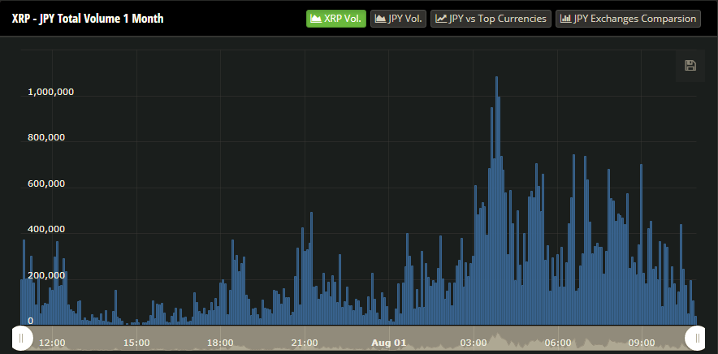Grab the right range slider handle
The width and height of the screenshot is (718, 354).
(696, 339)
